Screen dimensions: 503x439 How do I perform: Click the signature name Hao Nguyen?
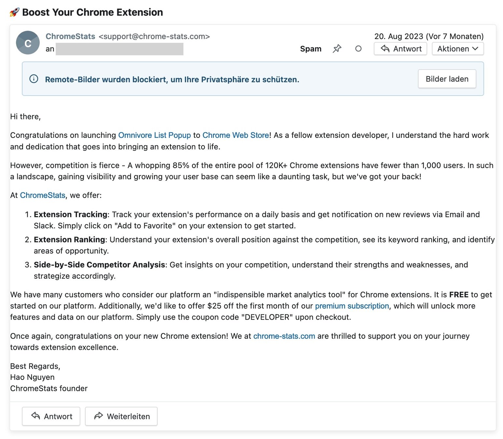click(32, 377)
